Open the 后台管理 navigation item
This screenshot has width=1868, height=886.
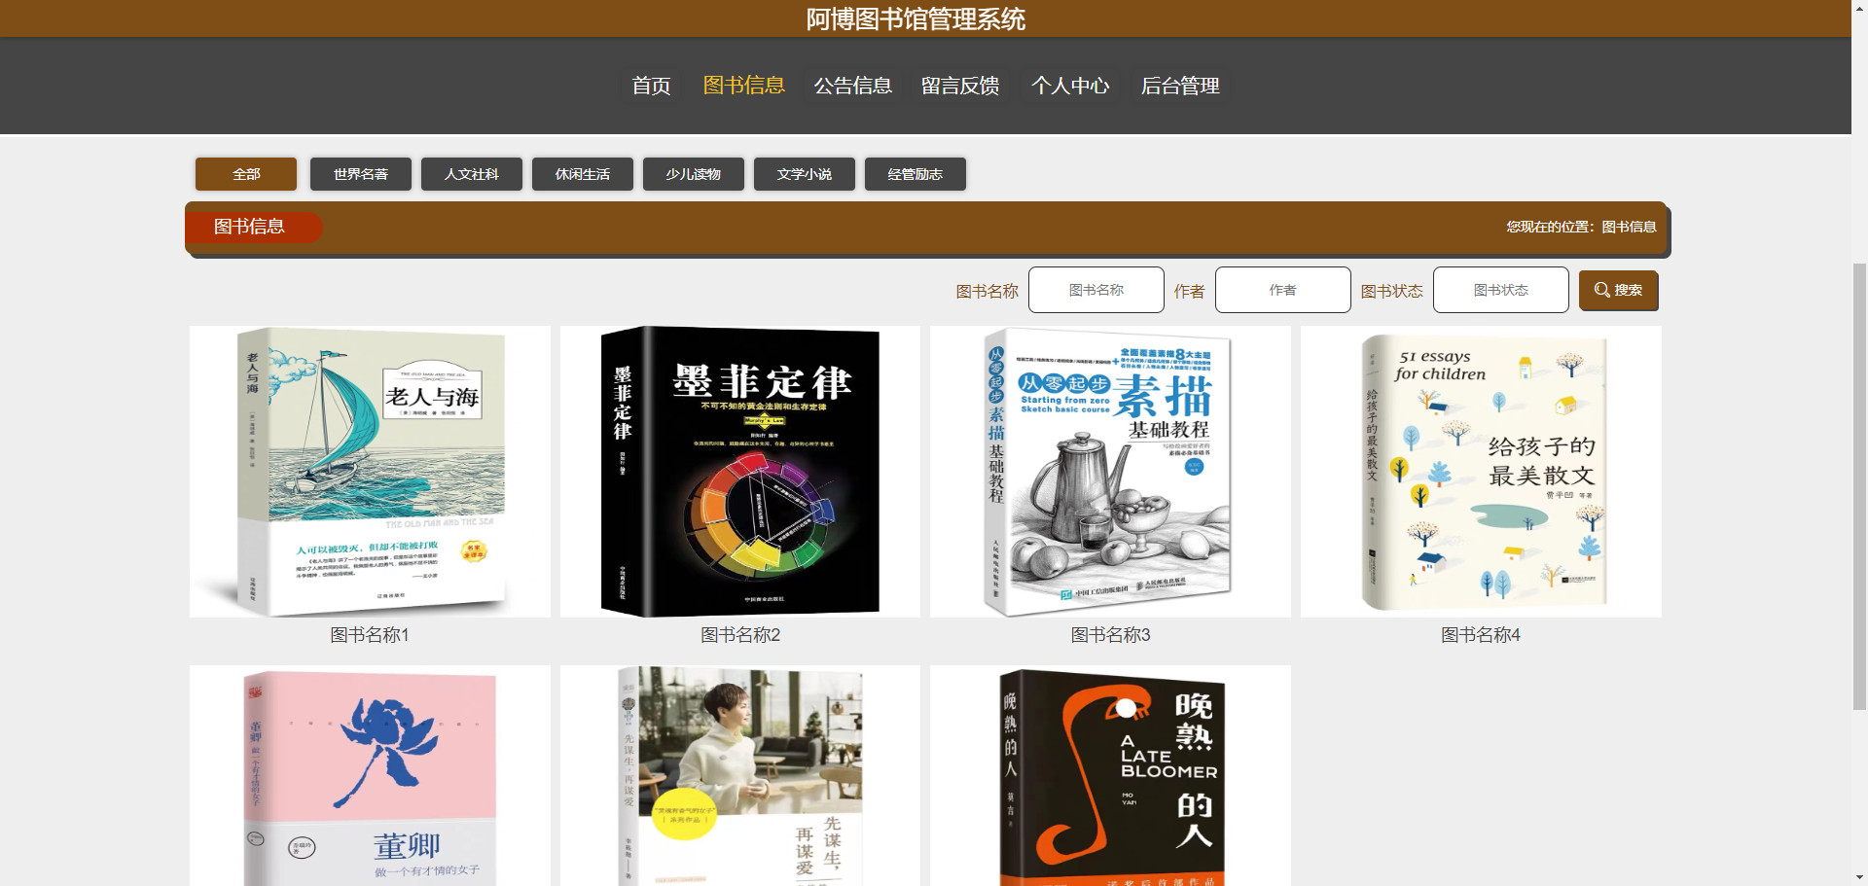(x=1180, y=86)
